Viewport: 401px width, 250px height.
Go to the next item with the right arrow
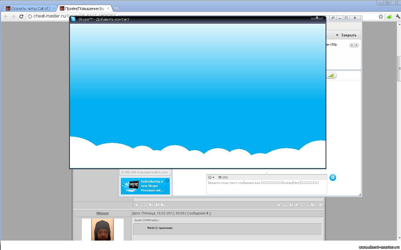point(356,45)
